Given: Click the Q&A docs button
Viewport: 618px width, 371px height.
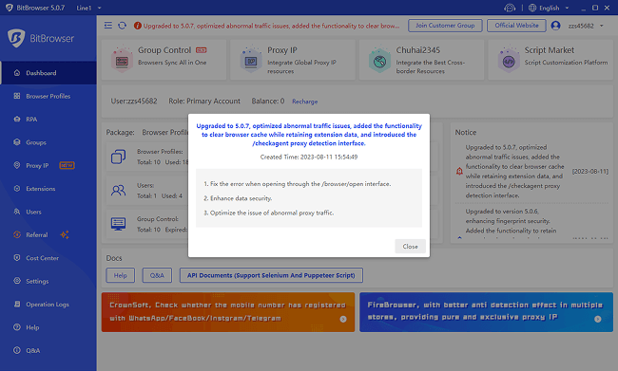Looking at the screenshot, I should point(157,275).
